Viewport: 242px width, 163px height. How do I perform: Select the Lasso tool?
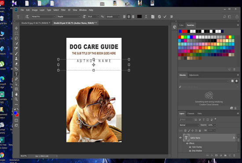coord(16,38)
